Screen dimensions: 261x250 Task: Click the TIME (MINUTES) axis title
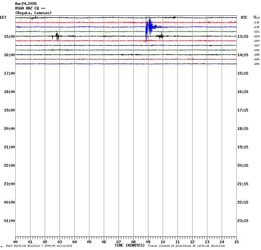[x=130, y=245]
